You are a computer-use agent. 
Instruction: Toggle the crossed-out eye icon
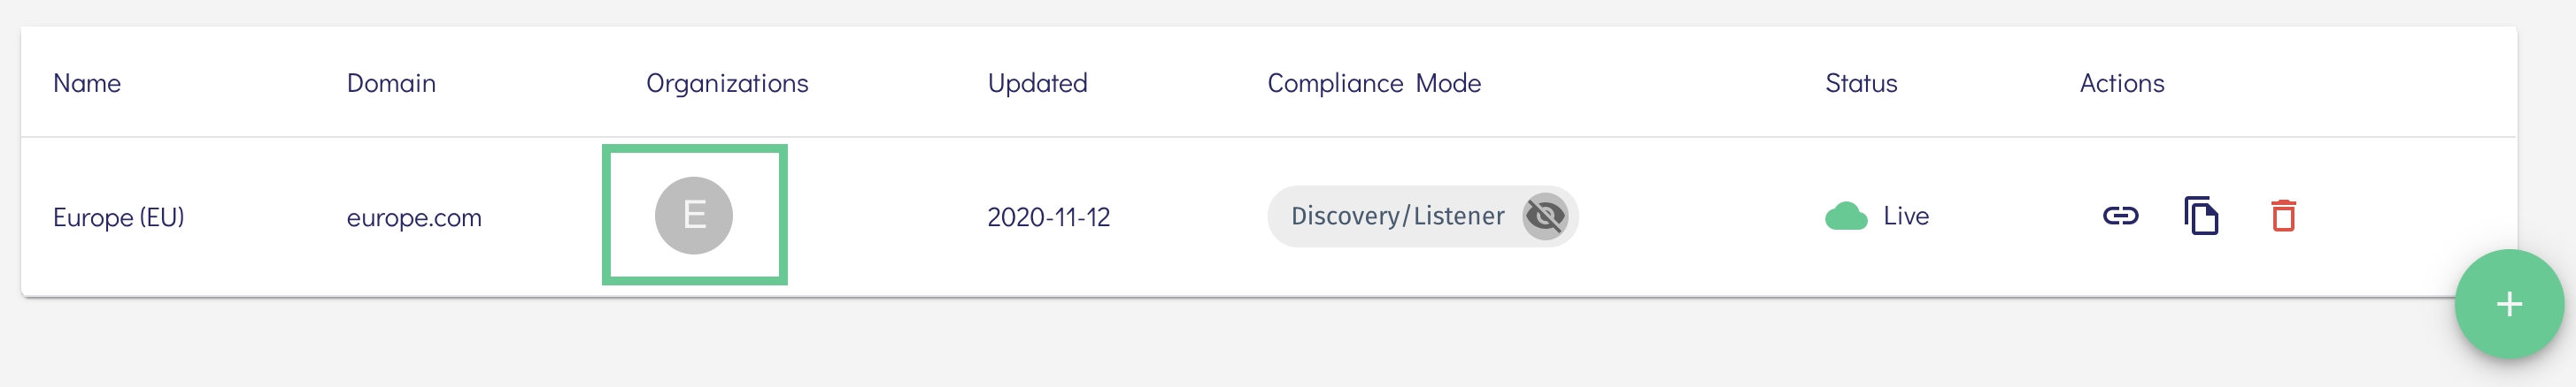tap(1545, 216)
